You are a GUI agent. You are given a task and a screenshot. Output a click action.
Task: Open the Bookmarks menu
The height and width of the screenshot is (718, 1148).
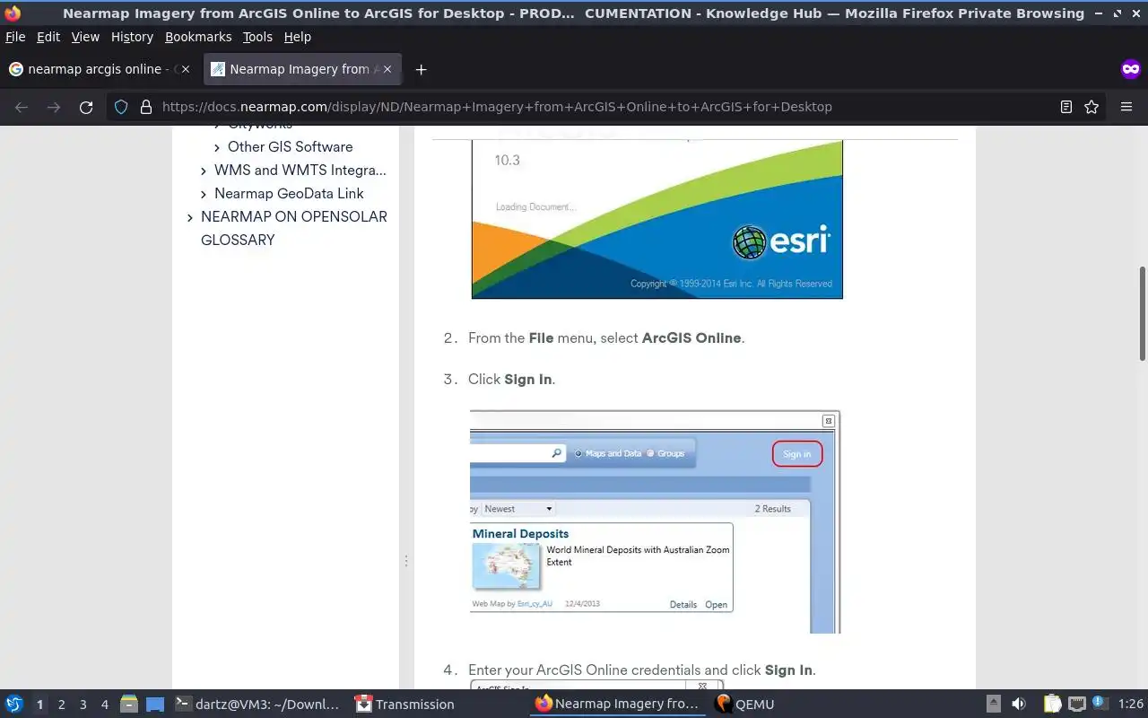pyautogui.click(x=198, y=37)
